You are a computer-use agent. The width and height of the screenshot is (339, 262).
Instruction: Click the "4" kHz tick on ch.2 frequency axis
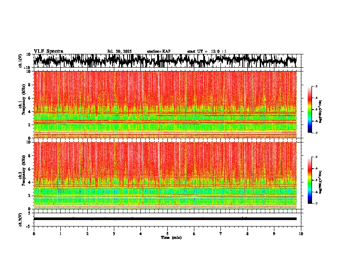(x=30, y=182)
